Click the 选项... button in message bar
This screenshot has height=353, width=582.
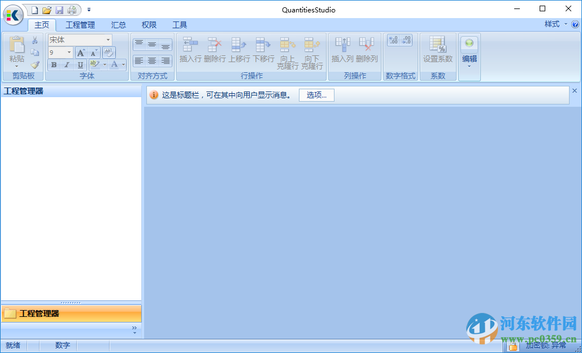pyautogui.click(x=316, y=95)
